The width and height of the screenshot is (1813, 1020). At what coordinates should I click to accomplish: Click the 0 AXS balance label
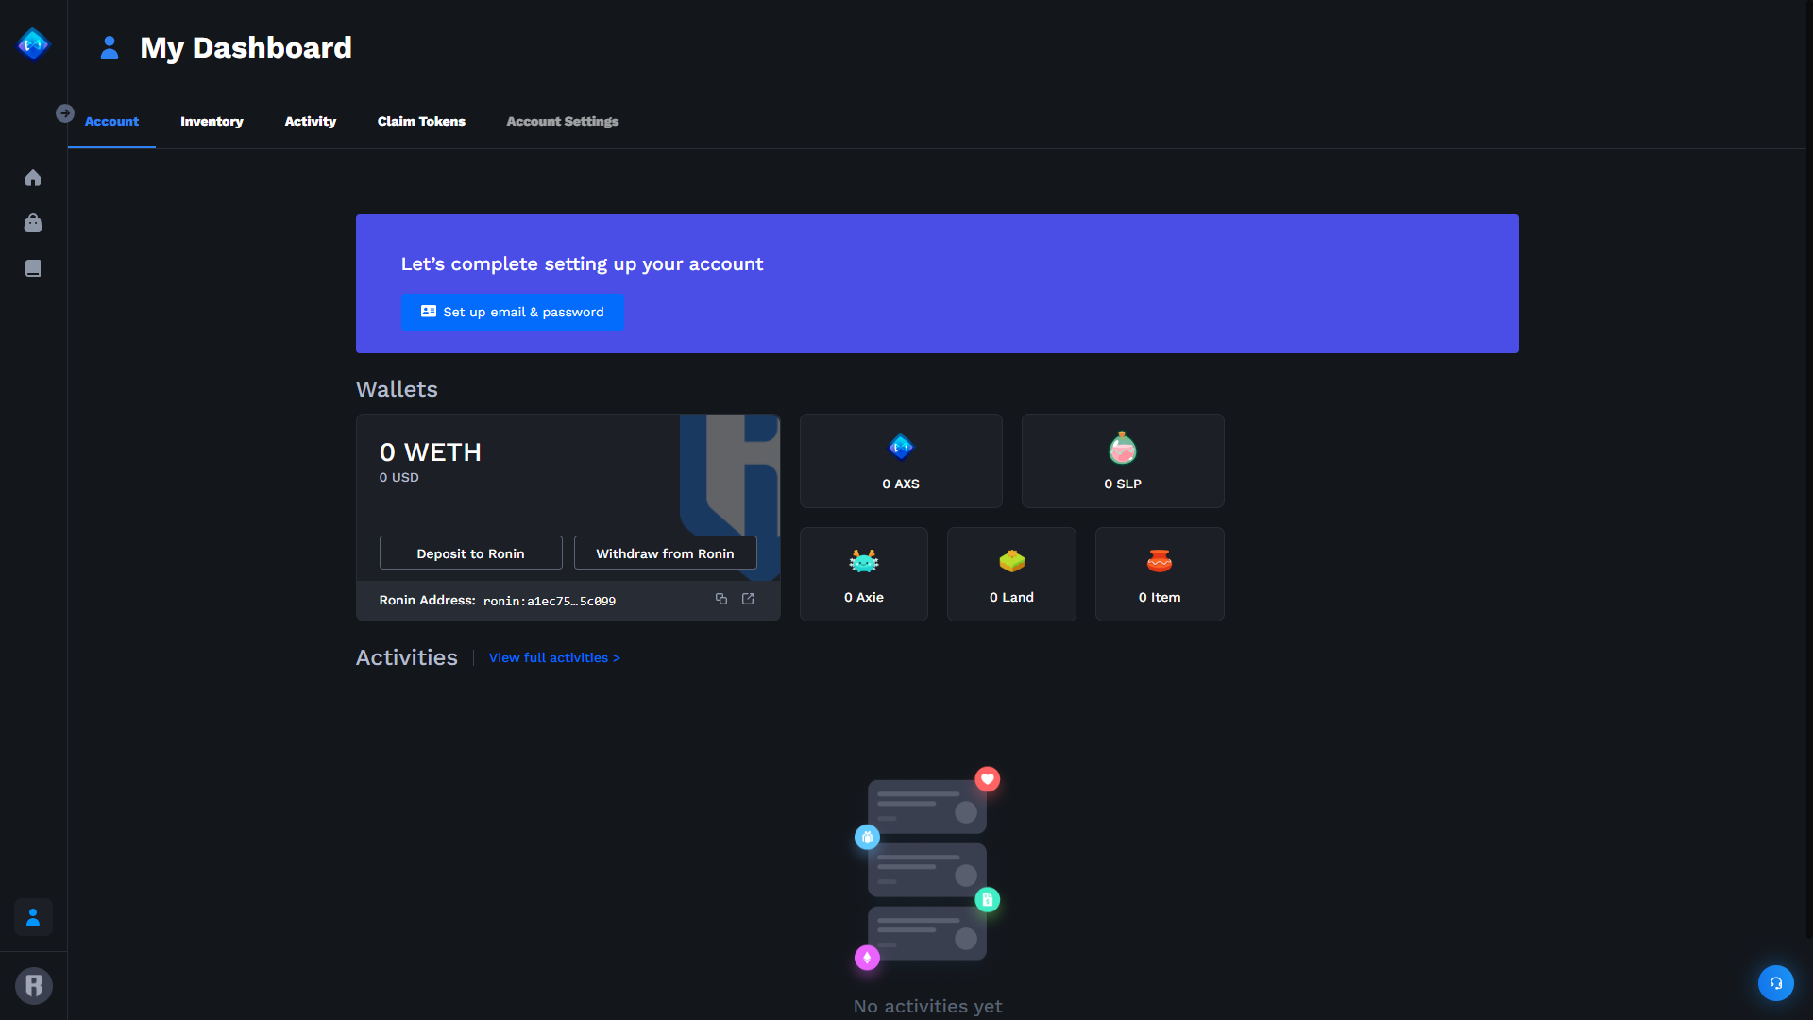pyautogui.click(x=901, y=484)
